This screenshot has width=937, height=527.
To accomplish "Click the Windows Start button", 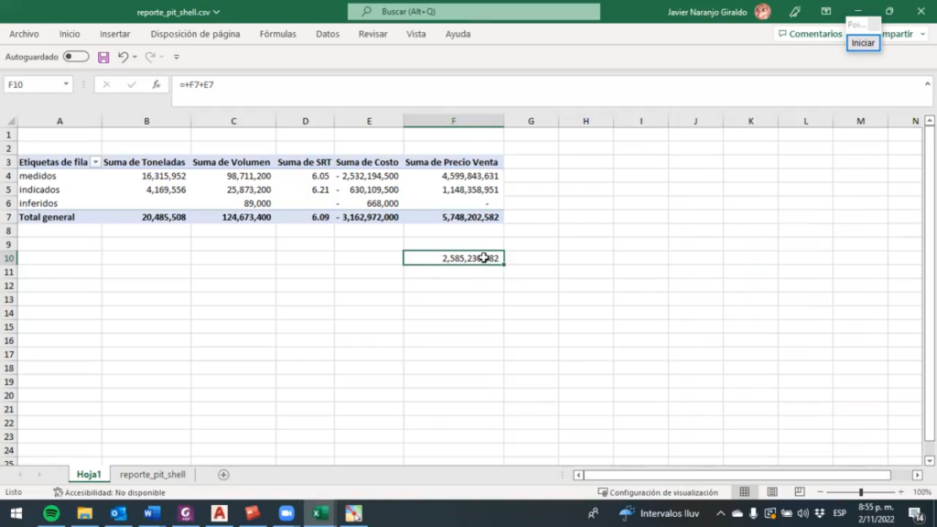I will click(16, 513).
